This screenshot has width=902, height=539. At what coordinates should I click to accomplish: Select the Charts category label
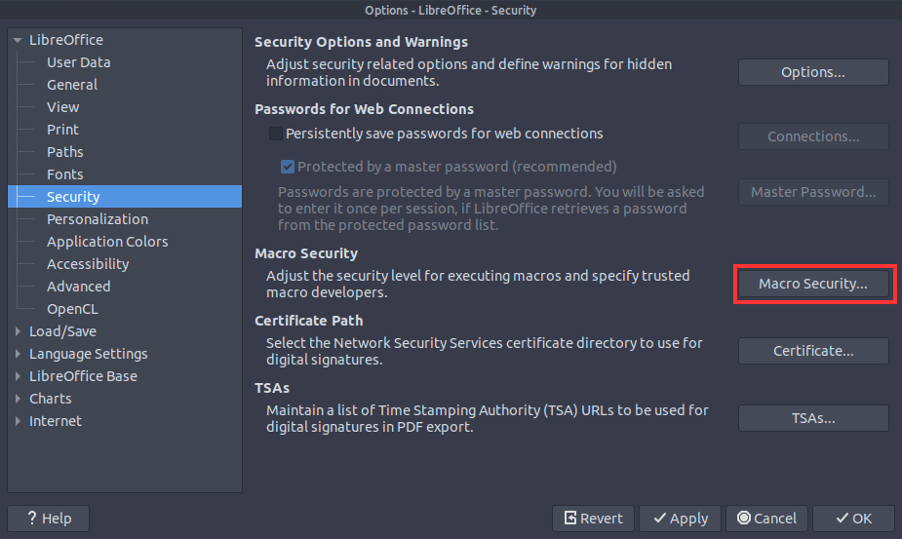50,399
